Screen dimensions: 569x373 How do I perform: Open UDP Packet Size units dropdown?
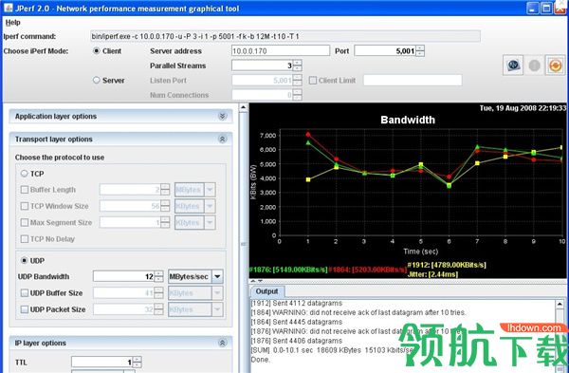(217, 309)
